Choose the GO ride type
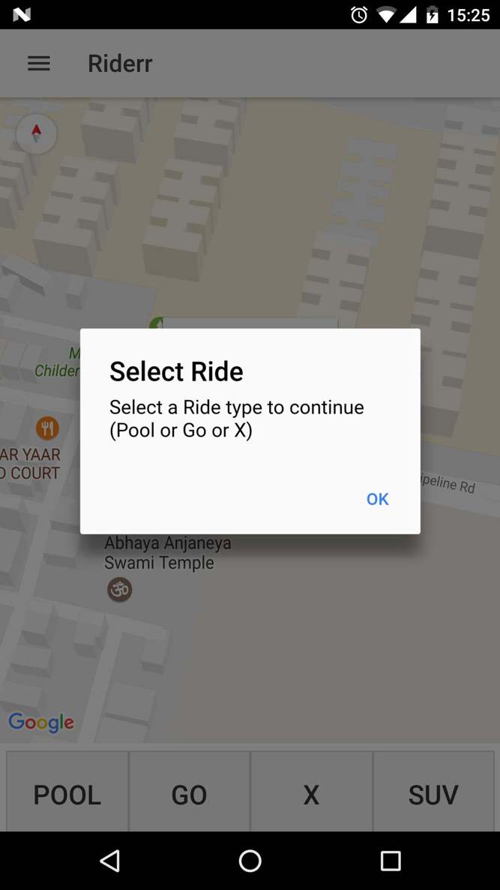 coord(190,793)
